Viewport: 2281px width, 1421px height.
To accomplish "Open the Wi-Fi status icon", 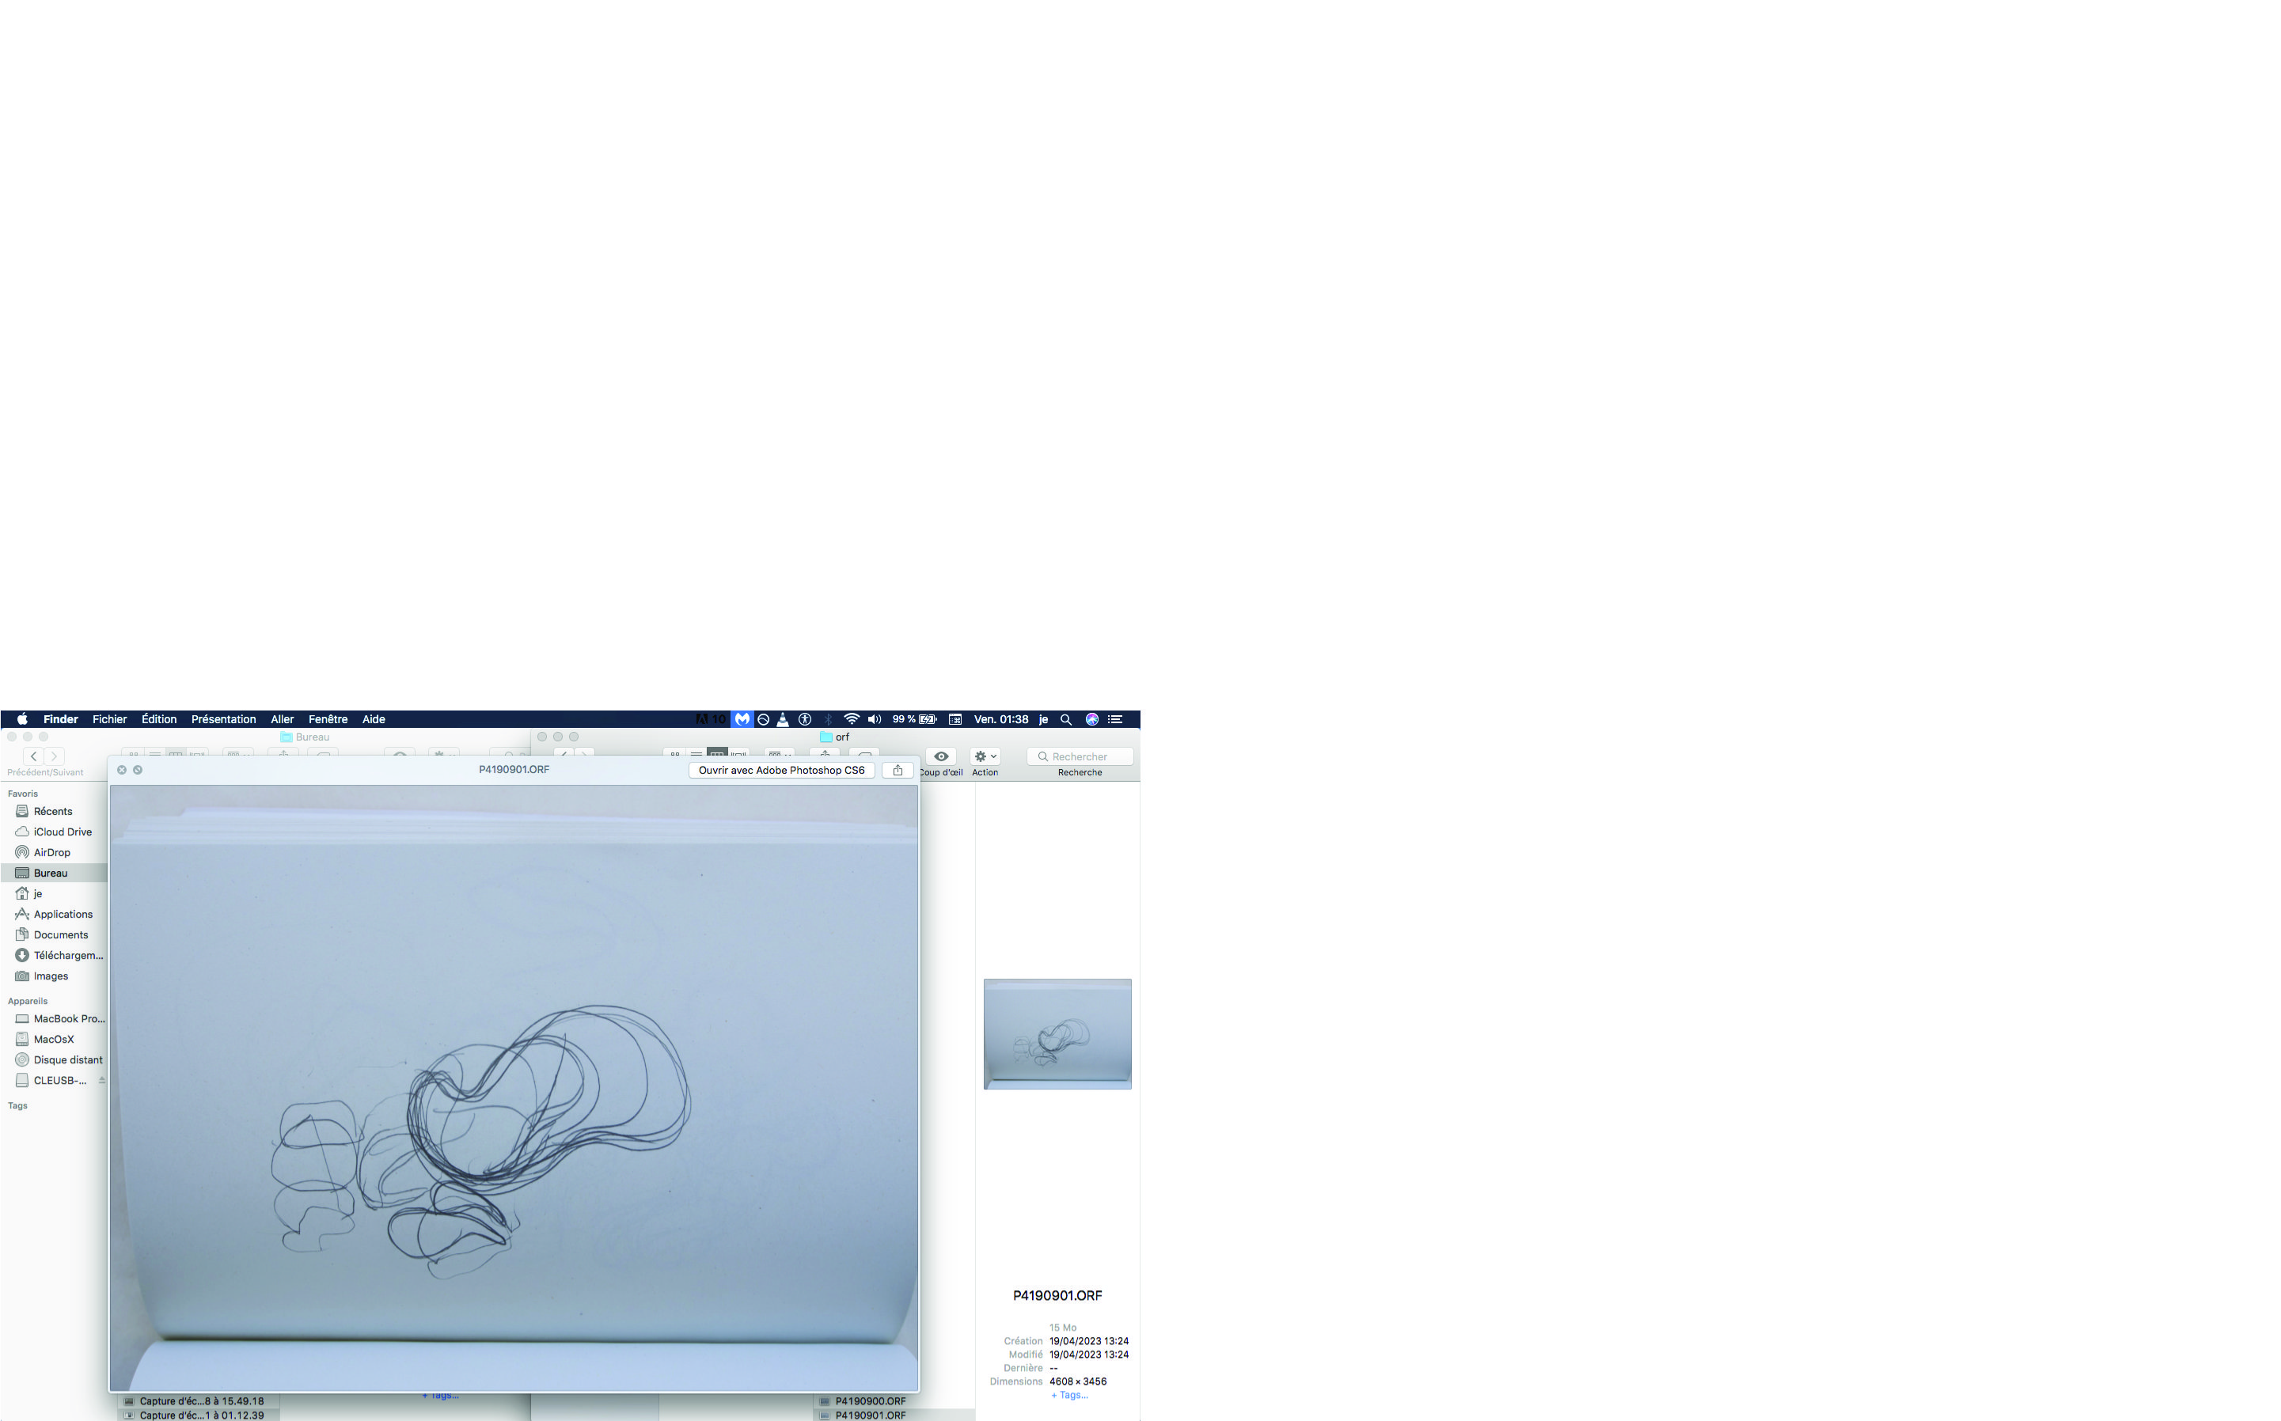I will [x=852, y=719].
